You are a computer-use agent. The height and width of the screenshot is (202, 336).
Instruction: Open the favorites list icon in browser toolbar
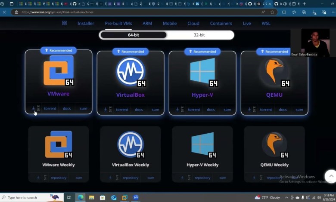294,12
